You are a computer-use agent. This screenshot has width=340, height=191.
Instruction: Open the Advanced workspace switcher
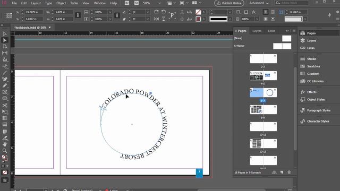click(259, 3)
